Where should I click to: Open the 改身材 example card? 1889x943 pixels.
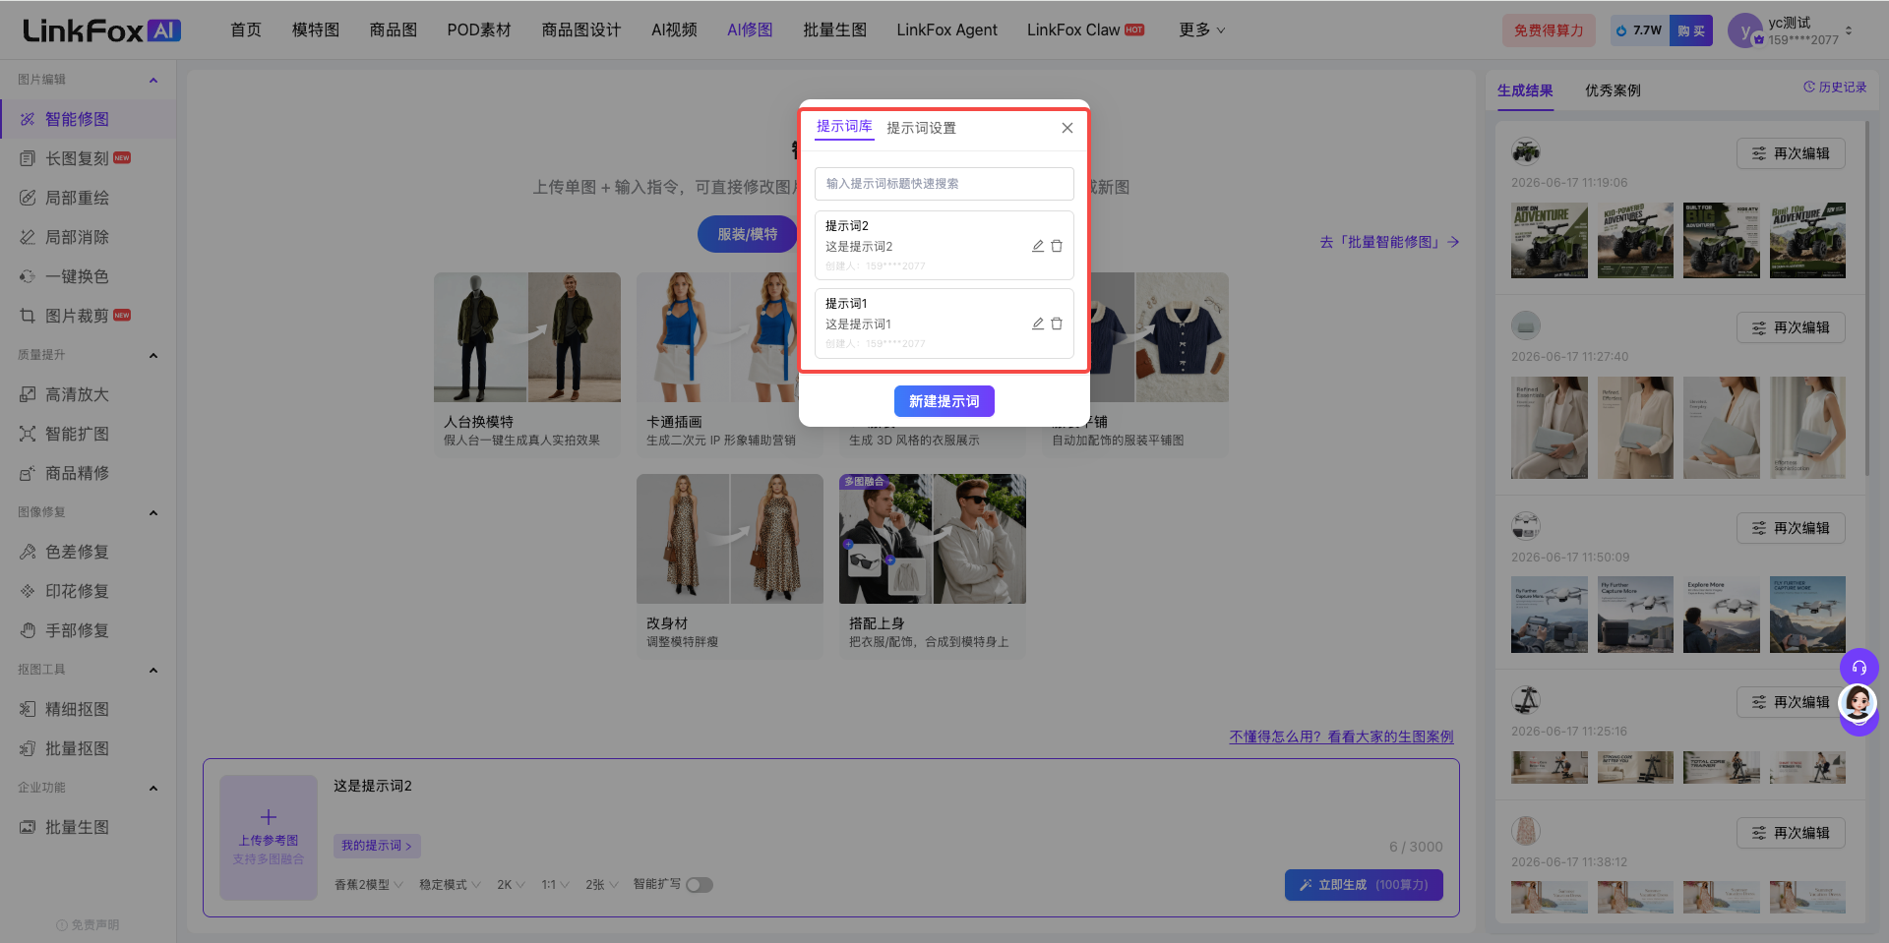[x=730, y=565]
